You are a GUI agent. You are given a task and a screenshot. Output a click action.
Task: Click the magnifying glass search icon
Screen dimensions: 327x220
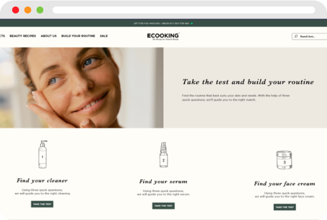coord(296,36)
